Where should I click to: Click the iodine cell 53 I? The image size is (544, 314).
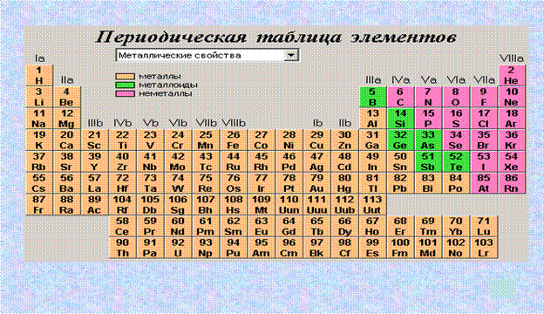coord(484,161)
